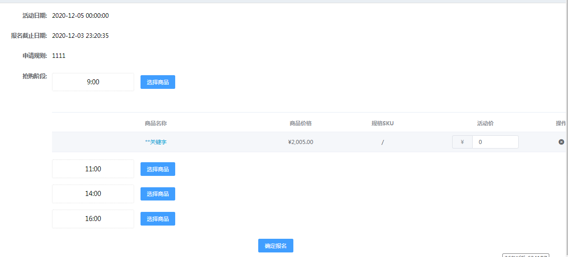Image resolution: width=568 pixels, height=257 pixels.
Task: Click the remove product icon in 操作 column
Action: pyautogui.click(x=561, y=142)
